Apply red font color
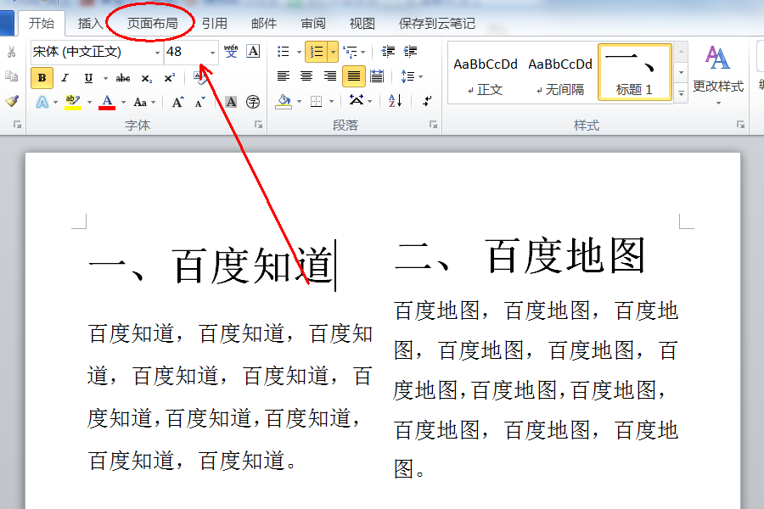Viewport: 764px width, 509px height. (107, 102)
